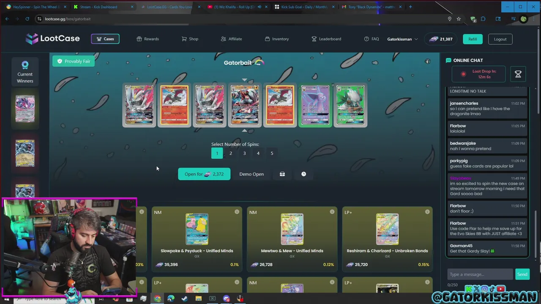This screenshot has height=304, width=541.
Task: Click browser back arrow
Action: 7,19
